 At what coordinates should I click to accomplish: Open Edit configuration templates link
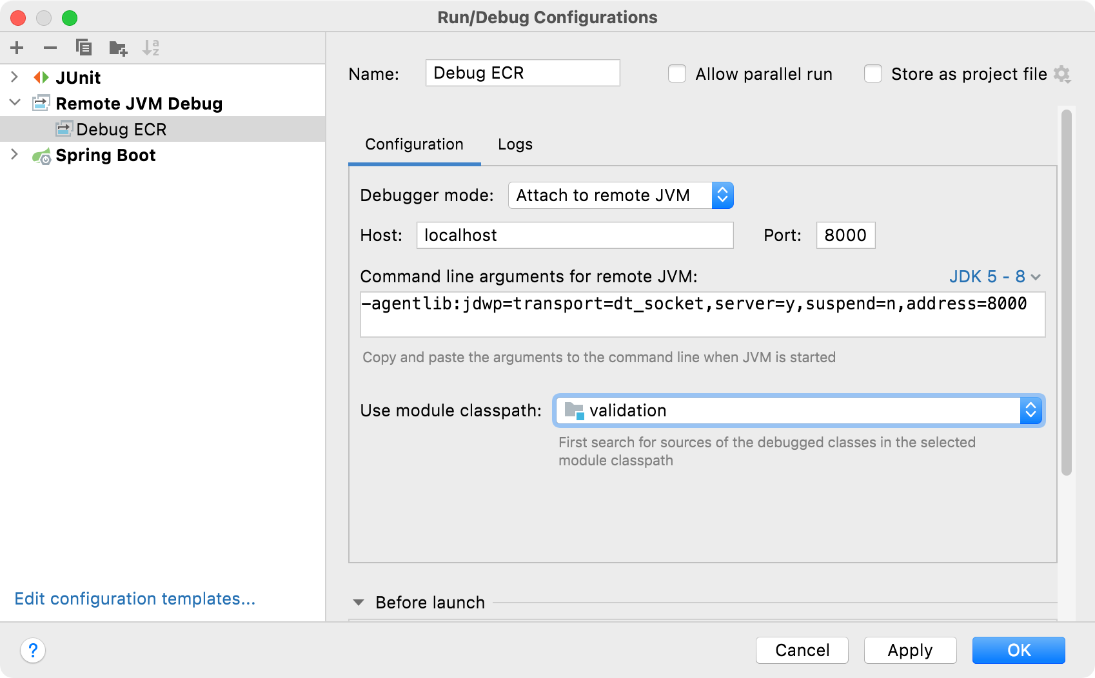(135, 599)
